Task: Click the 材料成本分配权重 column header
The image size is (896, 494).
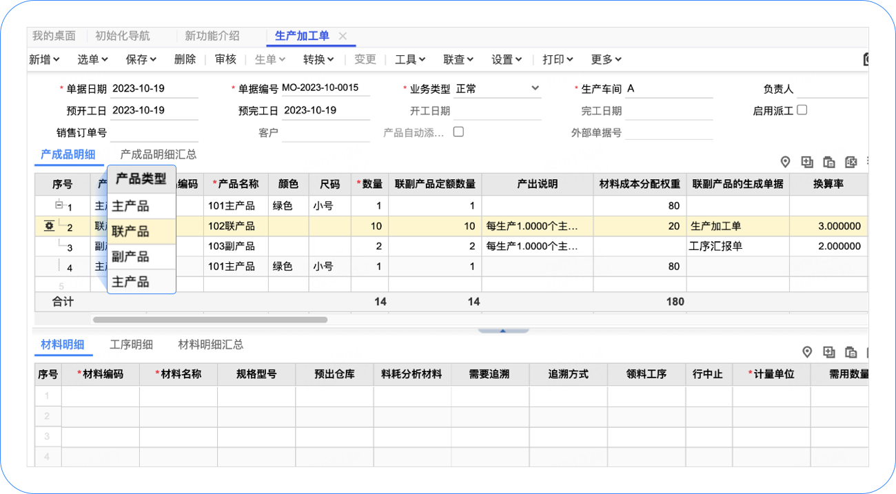Action: 640,185
